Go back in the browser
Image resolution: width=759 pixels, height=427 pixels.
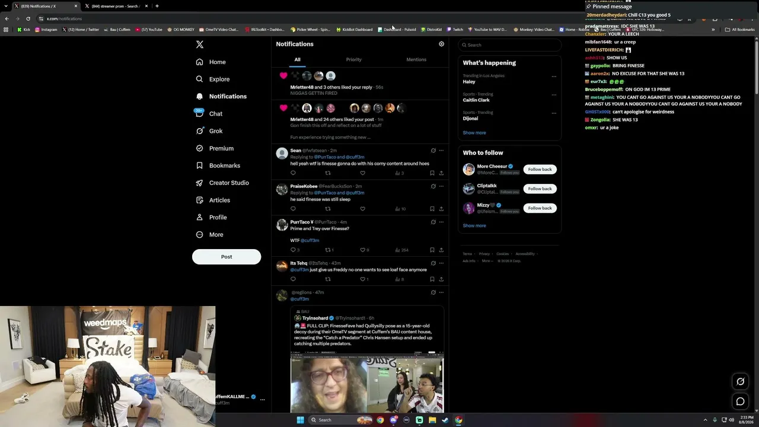tap(7, 18)
